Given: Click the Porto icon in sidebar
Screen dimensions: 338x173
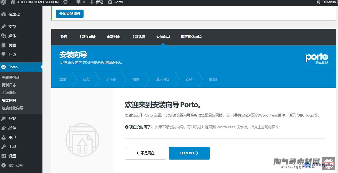Looking at the screenshot, I should 4,67.
